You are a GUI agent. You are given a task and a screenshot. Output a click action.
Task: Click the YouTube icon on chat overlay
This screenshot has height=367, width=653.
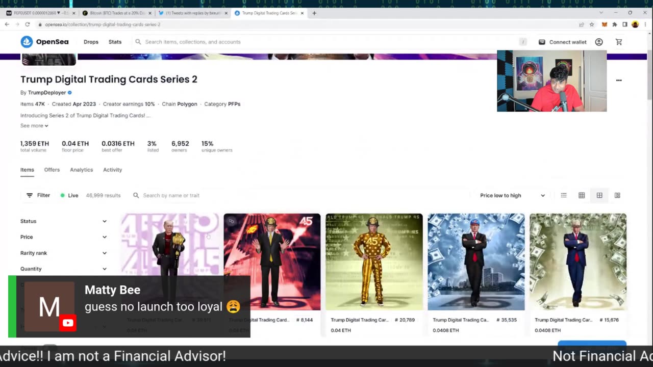coord(67,323)
